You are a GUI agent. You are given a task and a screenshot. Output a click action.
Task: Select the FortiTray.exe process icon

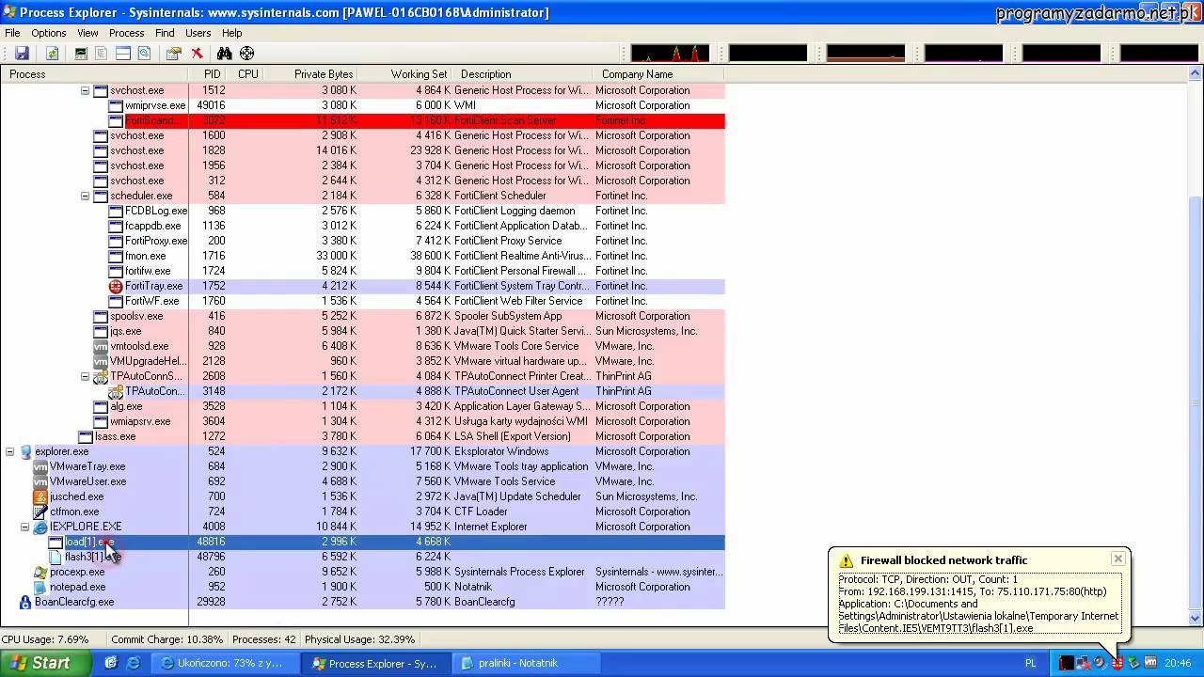116,286
